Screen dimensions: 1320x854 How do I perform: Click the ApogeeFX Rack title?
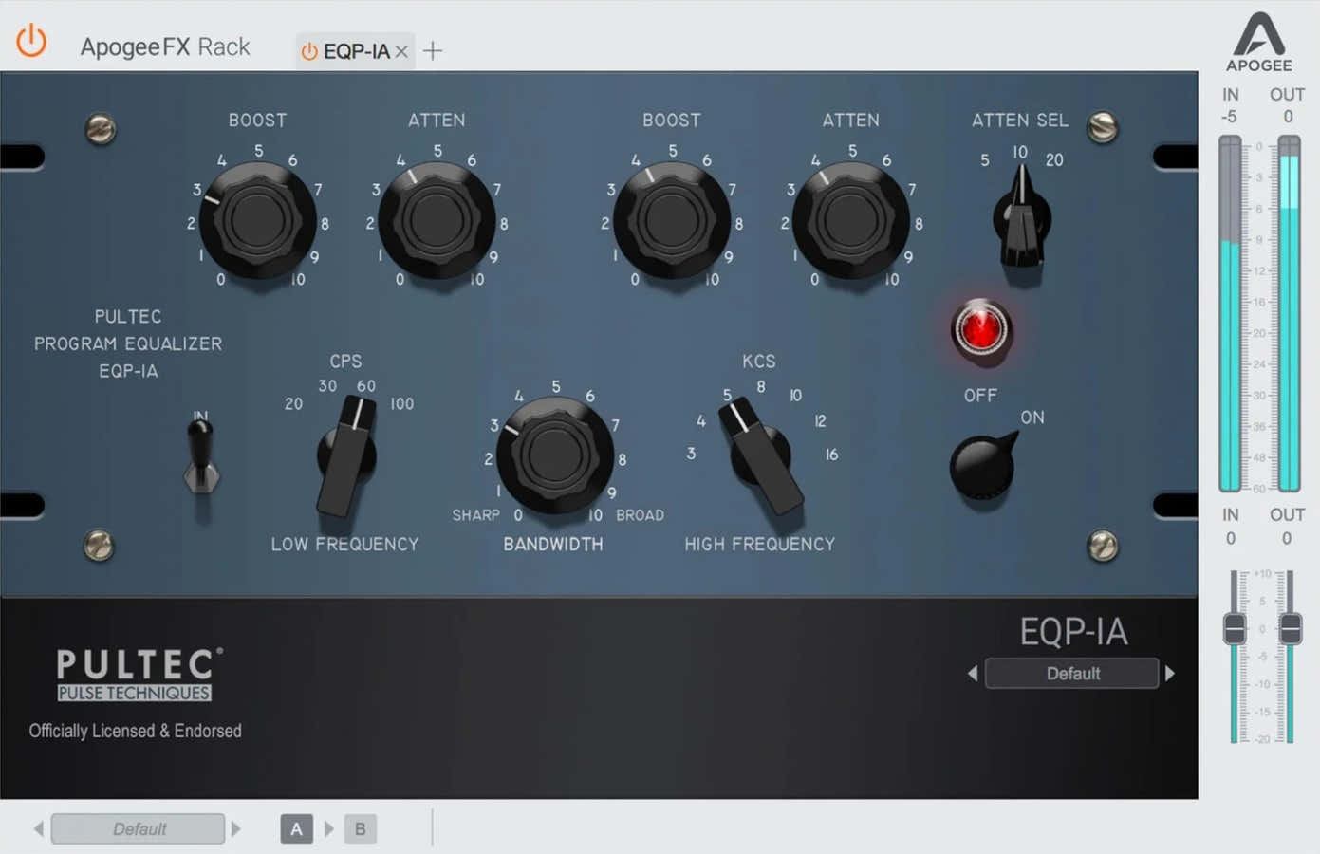(165, 46)
